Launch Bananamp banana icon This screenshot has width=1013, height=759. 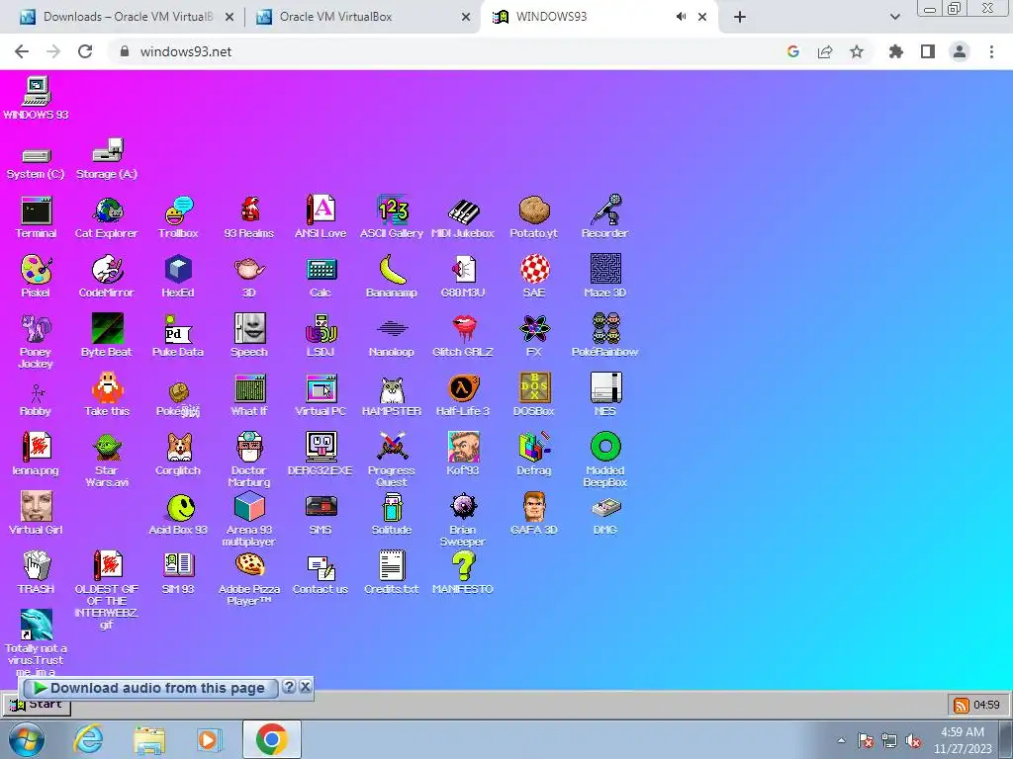coord(392,277)
